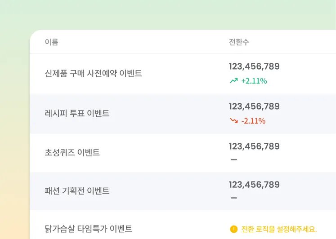The image size is (336, 239).
Task: Click conversion count of 초성퀴즈 이벤트
Action: [x=254, y=146]
